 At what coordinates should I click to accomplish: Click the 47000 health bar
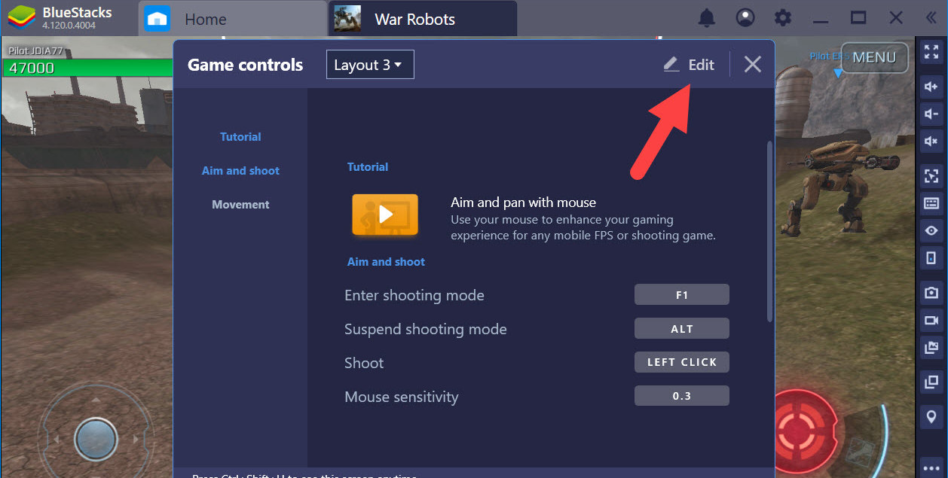pos(88,68)
